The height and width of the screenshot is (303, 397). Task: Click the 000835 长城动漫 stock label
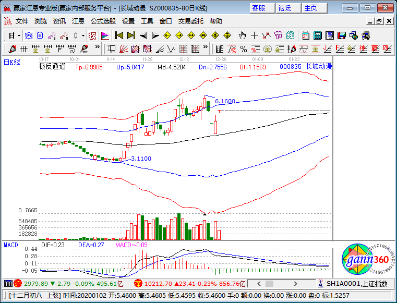306,67
